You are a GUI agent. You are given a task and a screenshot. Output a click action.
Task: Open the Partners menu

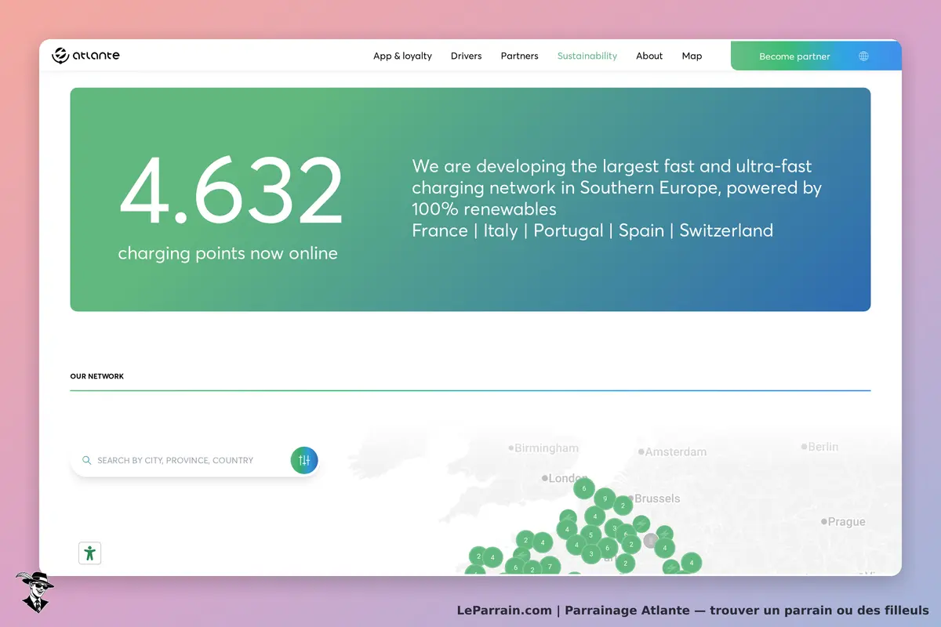[519, 56]
